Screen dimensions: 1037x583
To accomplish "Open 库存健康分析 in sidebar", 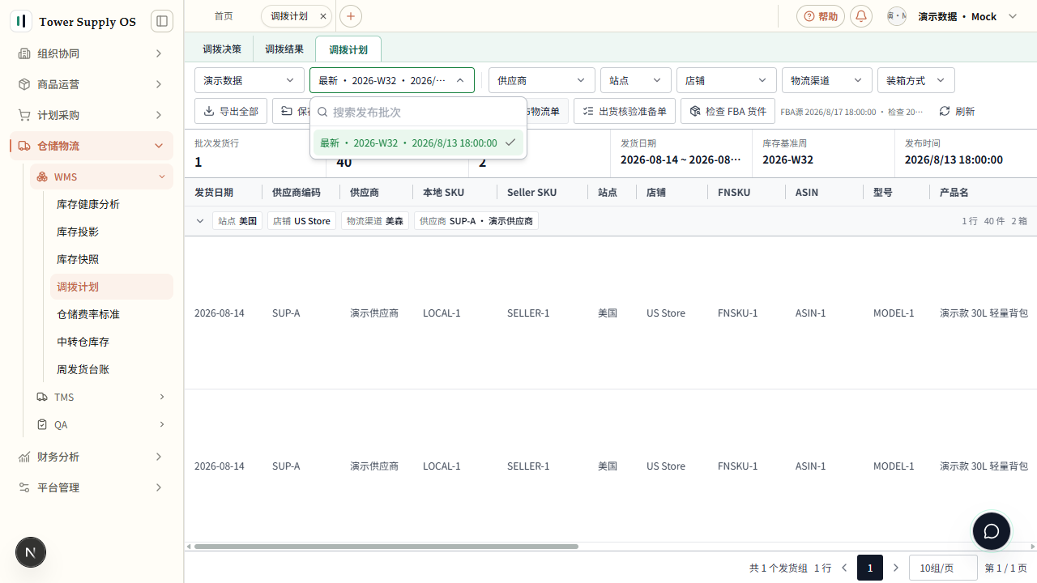I will pos(112,204).
